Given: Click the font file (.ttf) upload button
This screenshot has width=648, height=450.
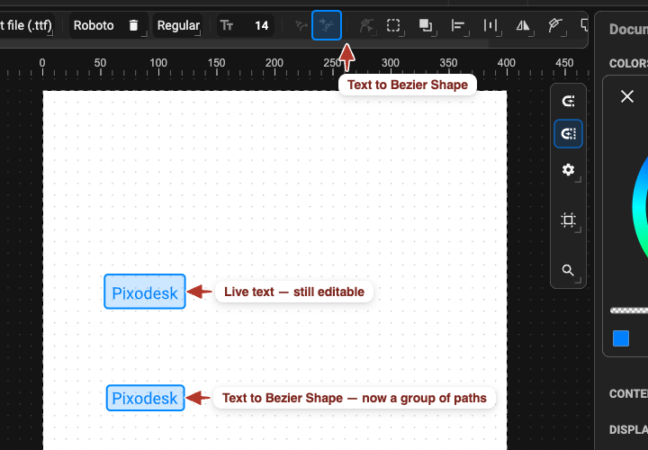Looking at the screenshot, I should [25, 25].
